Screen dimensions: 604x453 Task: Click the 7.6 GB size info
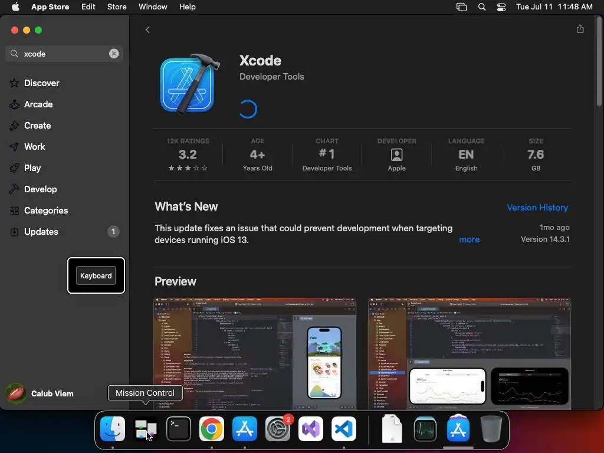[536, 155]
